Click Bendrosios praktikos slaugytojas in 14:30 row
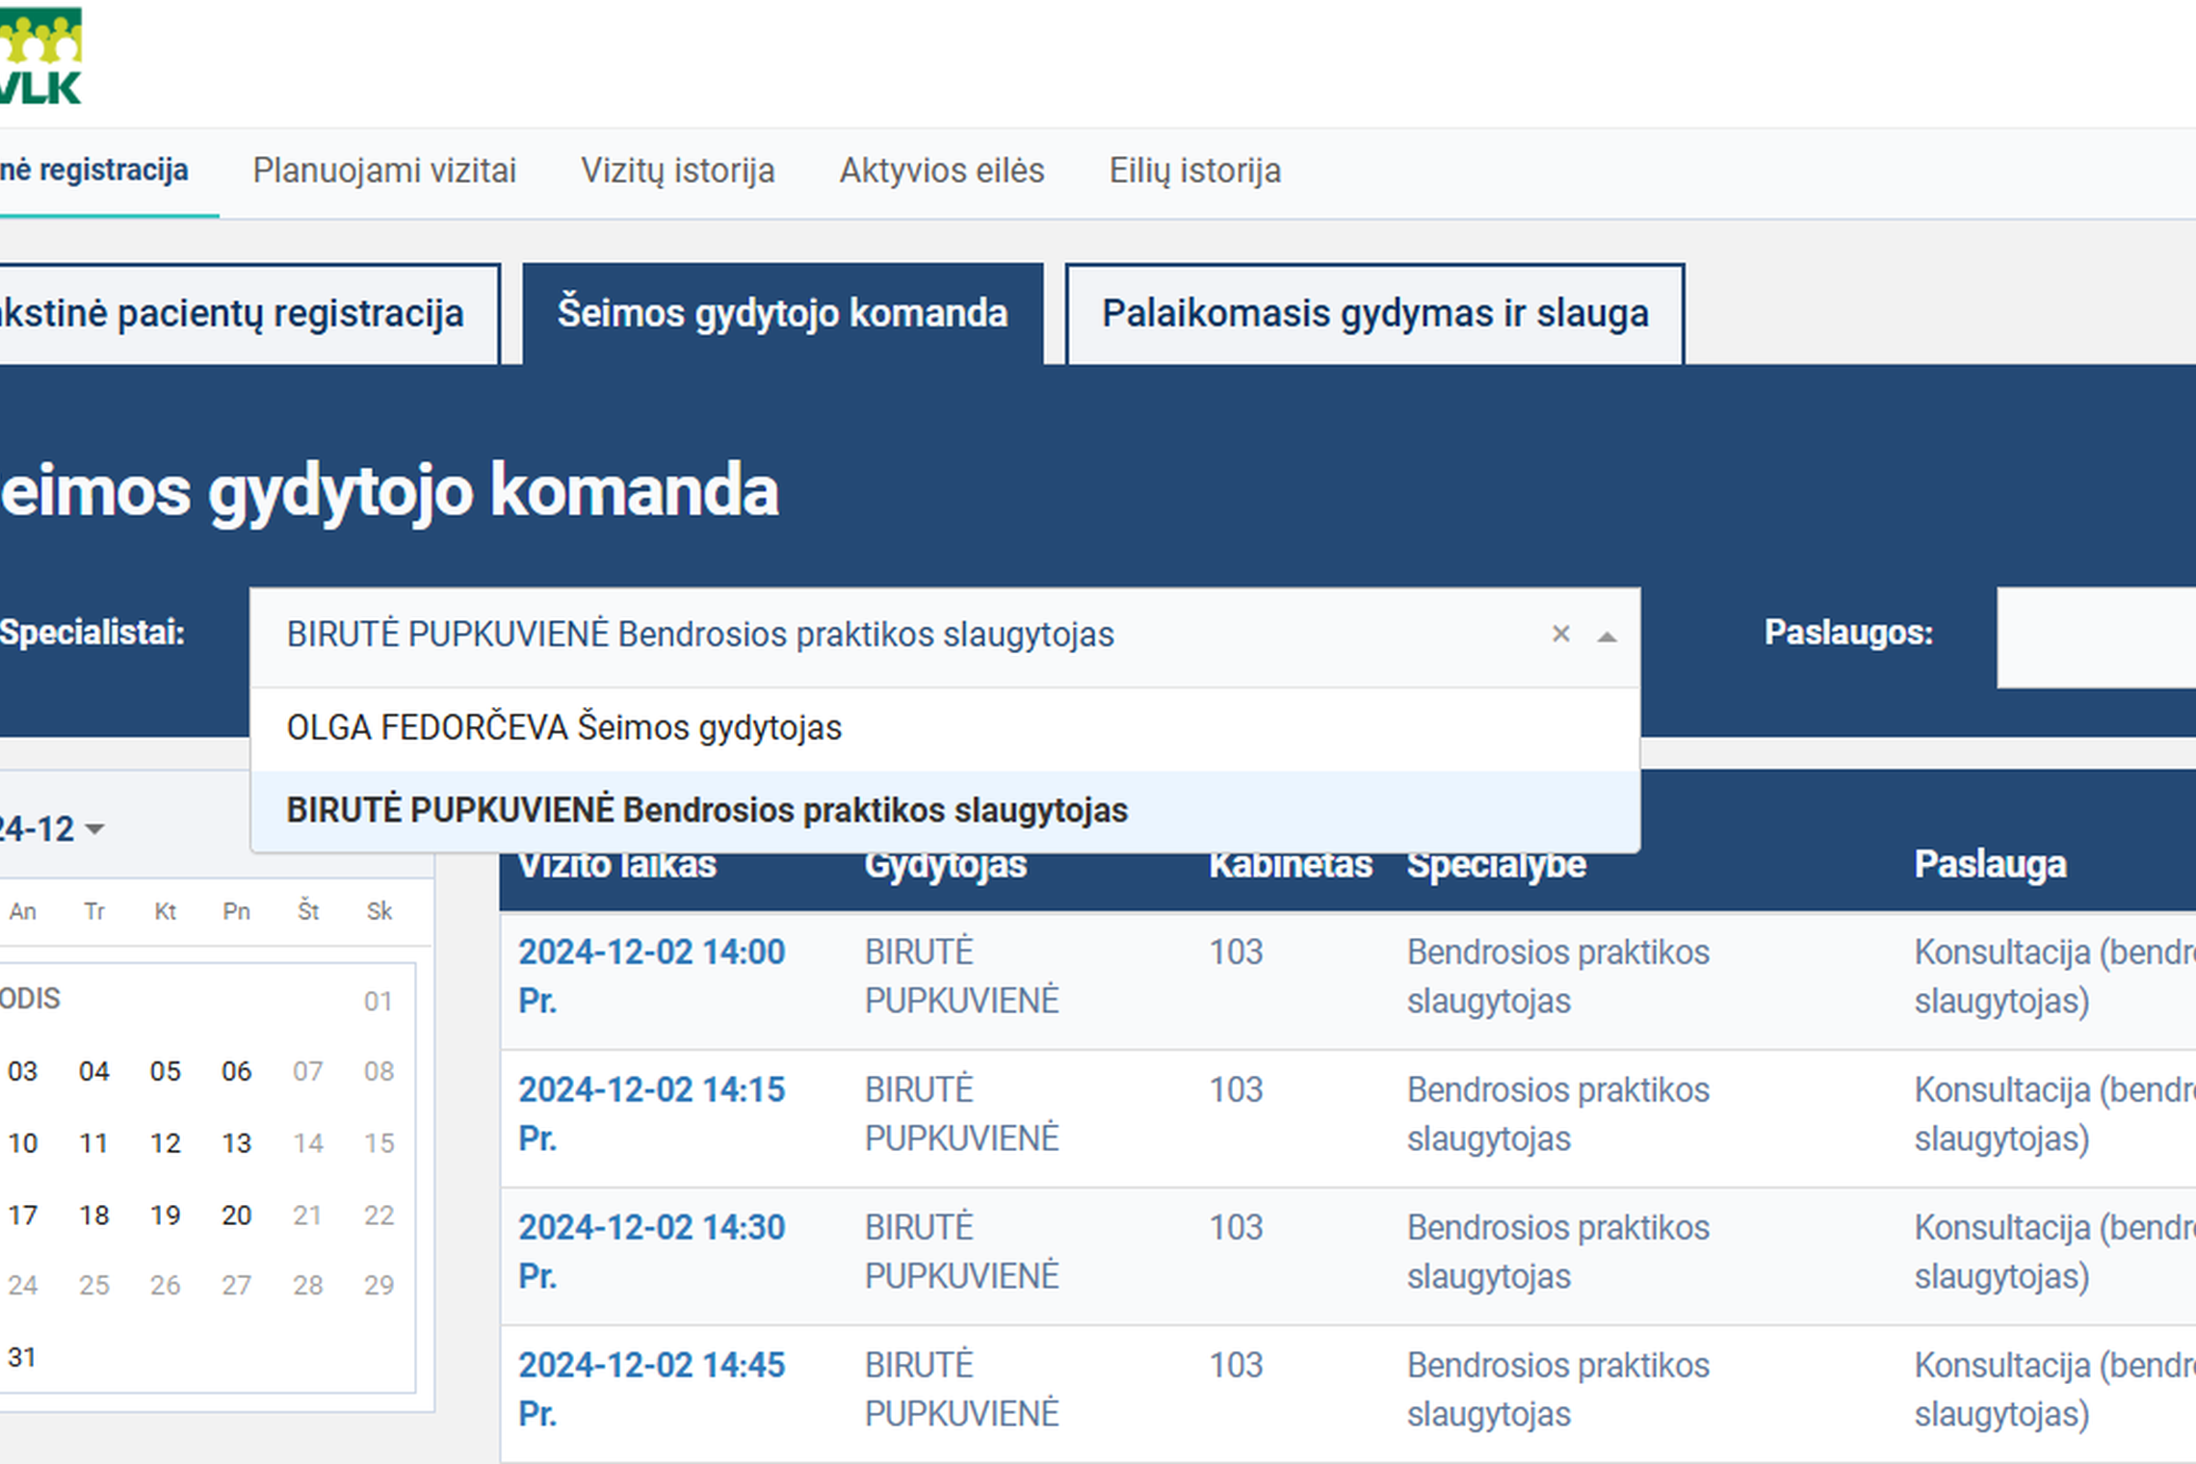The height and width of the screenshot is (1464, 2196). pos(1557,1251)
